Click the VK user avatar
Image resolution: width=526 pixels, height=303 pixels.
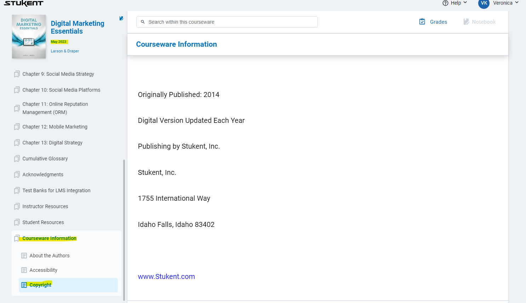pyautogui.click(x=484, y=3)
